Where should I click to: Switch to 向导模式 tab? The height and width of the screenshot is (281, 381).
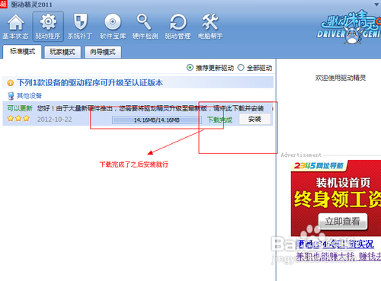pos(103,52)
